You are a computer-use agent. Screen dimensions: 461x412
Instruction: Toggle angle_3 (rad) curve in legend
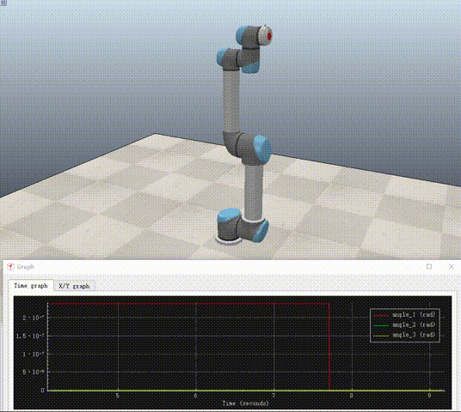click(414, 335)
